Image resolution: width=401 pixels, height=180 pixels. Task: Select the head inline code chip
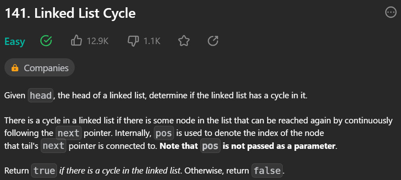41,95
